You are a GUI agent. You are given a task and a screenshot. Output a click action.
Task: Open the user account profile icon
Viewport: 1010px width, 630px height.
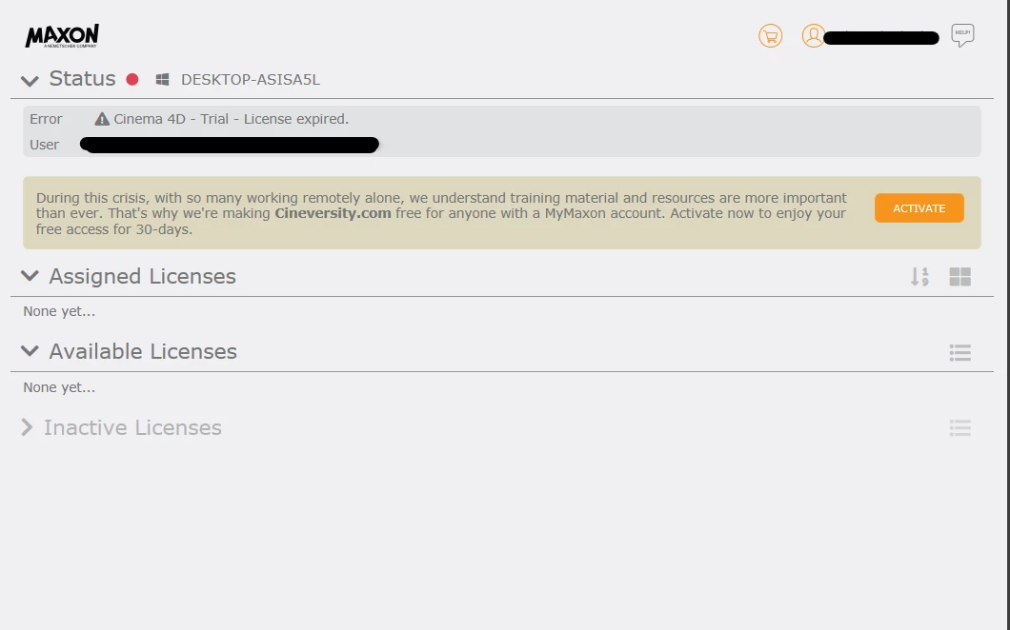[x=814, y=35]
